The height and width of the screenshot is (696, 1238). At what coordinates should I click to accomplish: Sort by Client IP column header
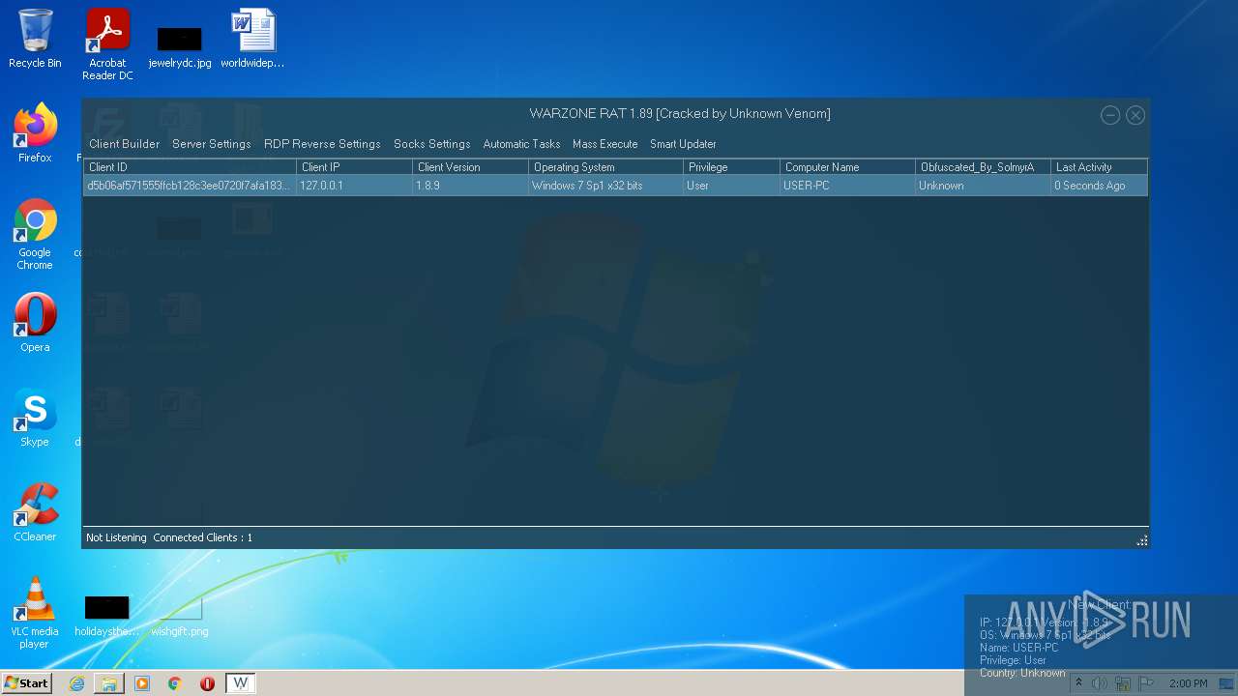coord(354,167)
